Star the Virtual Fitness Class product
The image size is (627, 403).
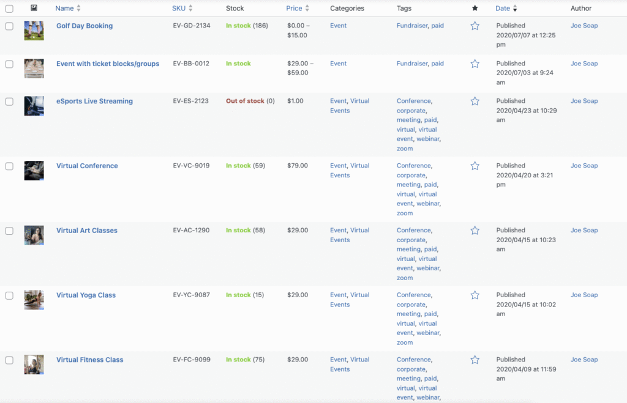475,360
